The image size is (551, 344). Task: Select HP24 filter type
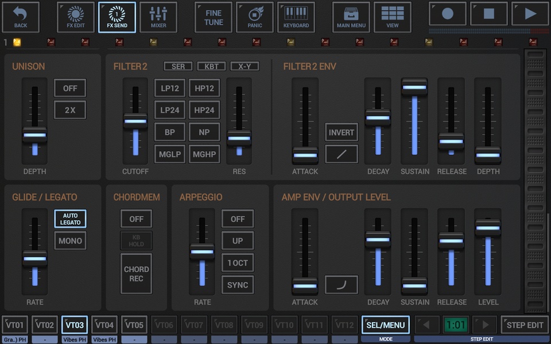pos(204,110)
